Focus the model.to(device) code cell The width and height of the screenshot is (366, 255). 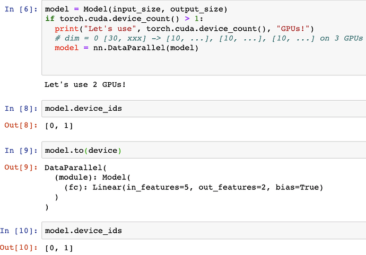click(202, 150)
